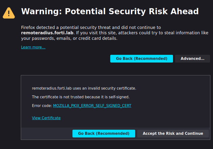Open the Learn more… link
Viewport: 213px width, 149px height.
[x=33, y=47]
